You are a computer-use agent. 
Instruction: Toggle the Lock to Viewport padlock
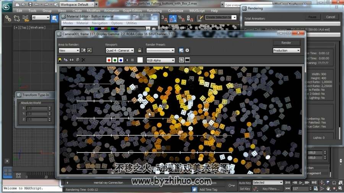pyautogui.click(x=140, y=50)
